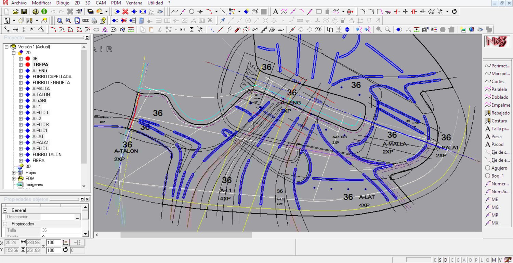
Task: Click the Open folder icon in toolbar
Action: pyautogui.click(x=15, y=12)
